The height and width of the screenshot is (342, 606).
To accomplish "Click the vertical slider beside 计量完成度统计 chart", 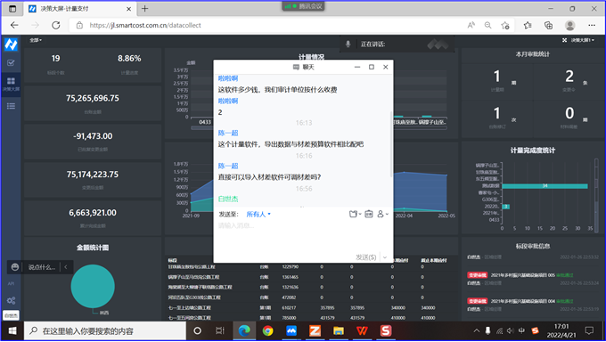I will point(596,195).
